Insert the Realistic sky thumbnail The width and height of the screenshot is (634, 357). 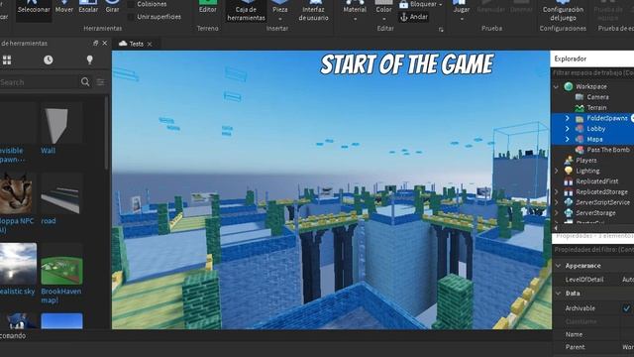pos(18,264)
